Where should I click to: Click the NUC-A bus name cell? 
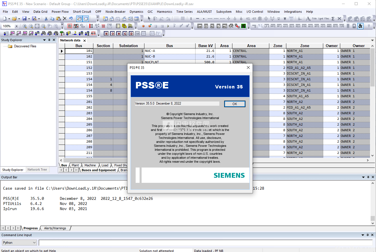pyautogui.click(x=170, y=51)
